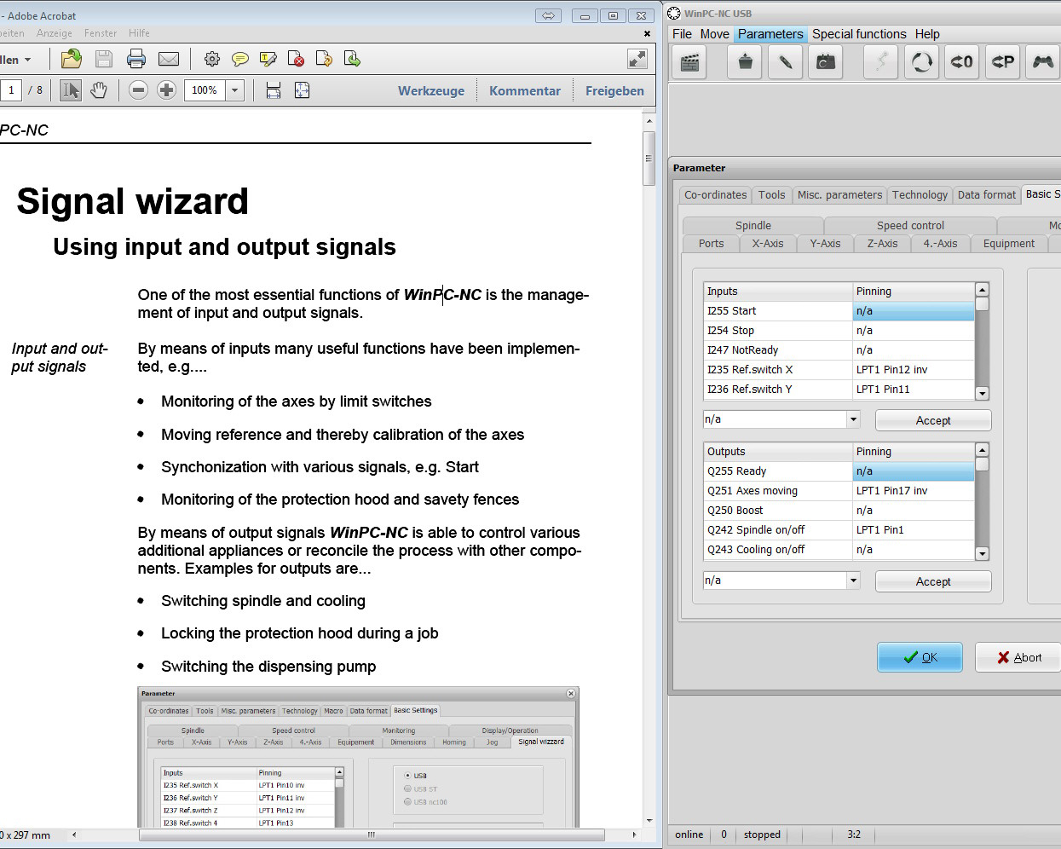Select the Q251 Axes moving output row

[839, 490]
